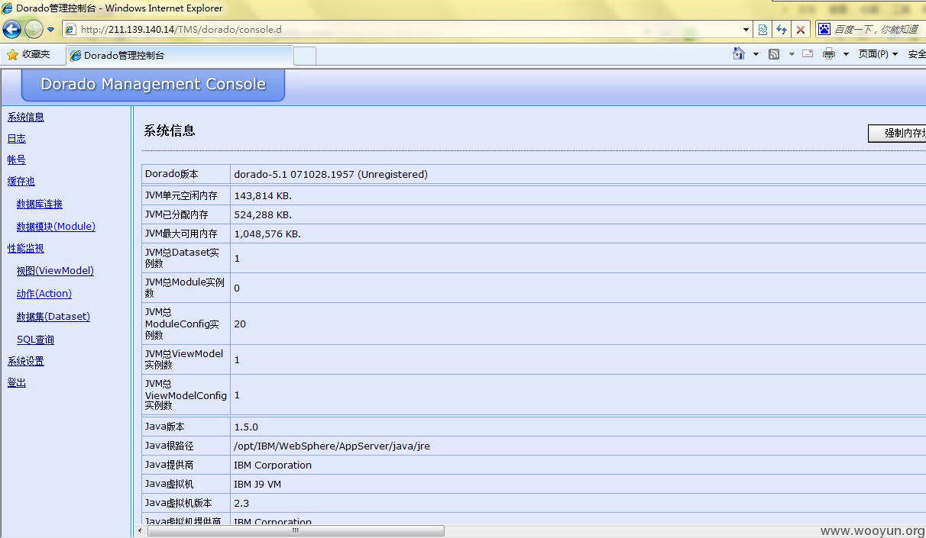
Task: Open the 数据集(Dataset) sidebar link
Action: (53, 317)
